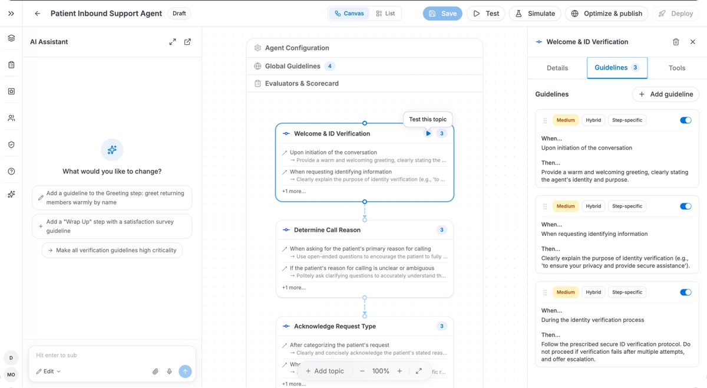Viewport: 707px width, 388px height.
Task: Click the Medium tag on the first guideline
Action: (566, 120)
